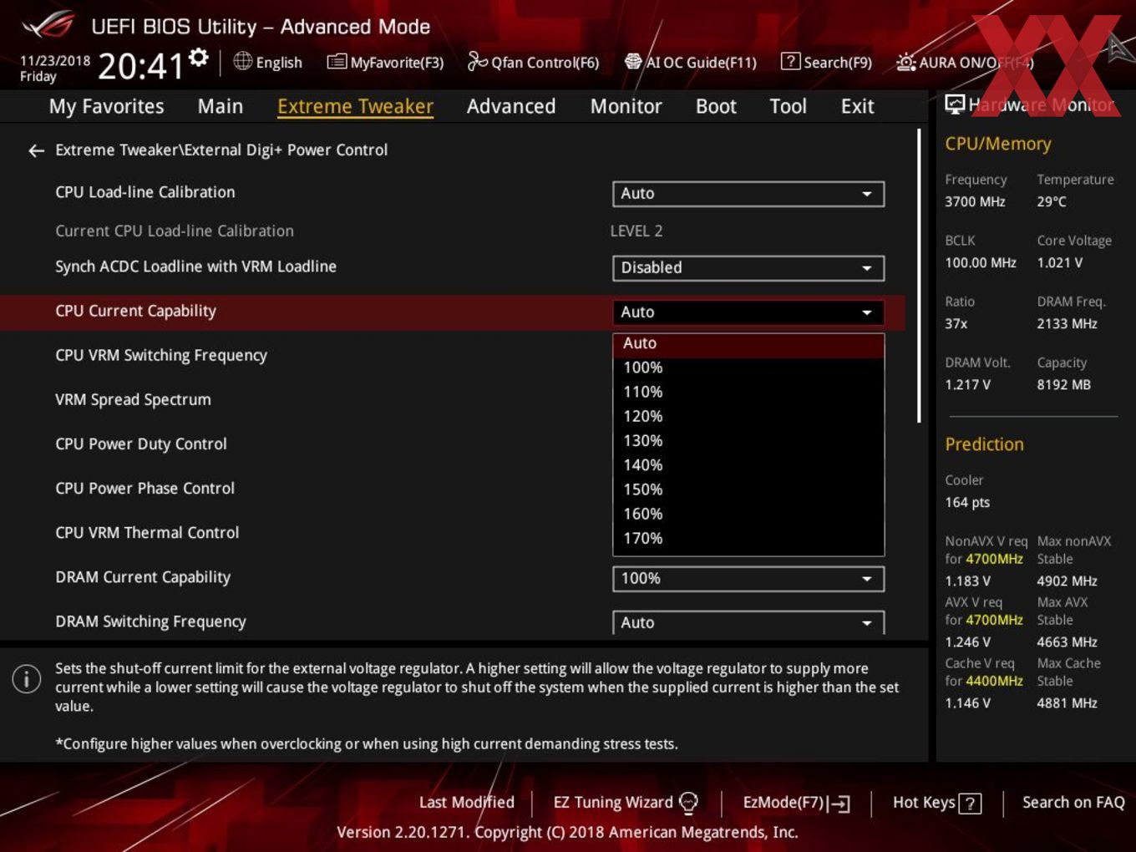Click the 4902 MHz Max nonAVX value
The width and height of the screenshot is (1136, 852).
pos(1067,581)
